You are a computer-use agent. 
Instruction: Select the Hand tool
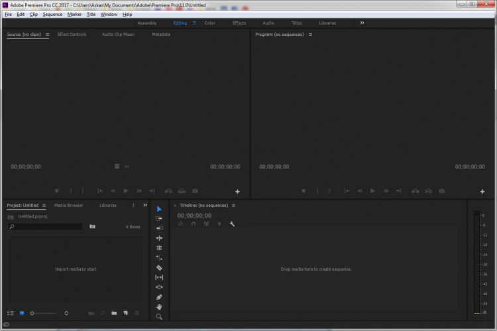point(159,306)
